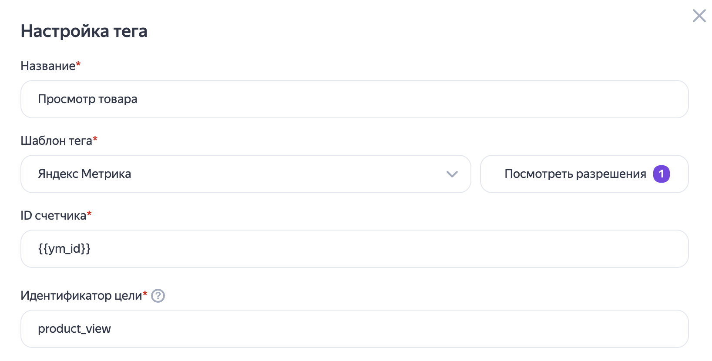Click the close cross in the top corner
712x361 pixels.
tap(699, 16)
